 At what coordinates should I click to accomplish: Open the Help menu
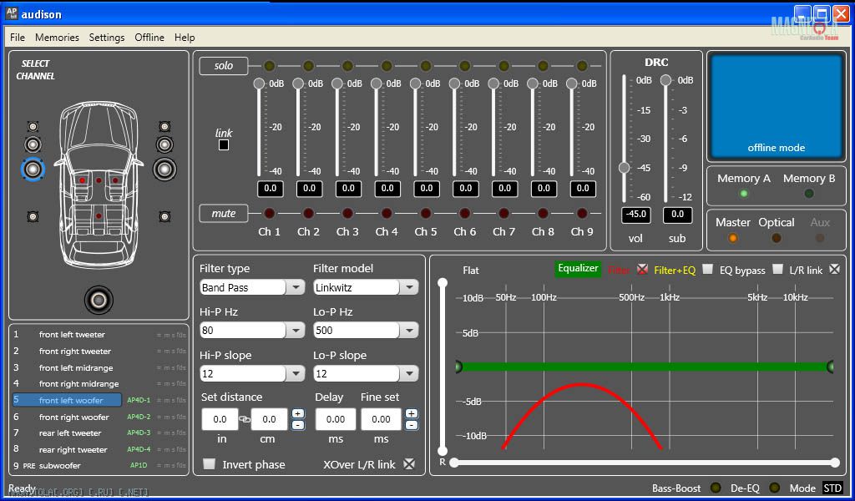click(185, 38)
